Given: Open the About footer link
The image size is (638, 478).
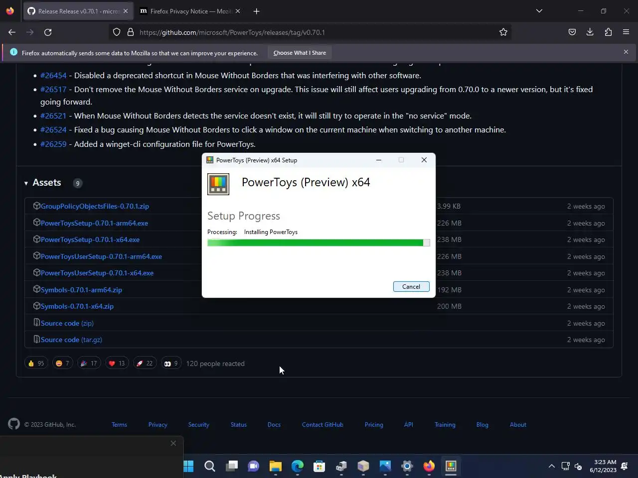Looking at the screenshot, I should 518,425.
